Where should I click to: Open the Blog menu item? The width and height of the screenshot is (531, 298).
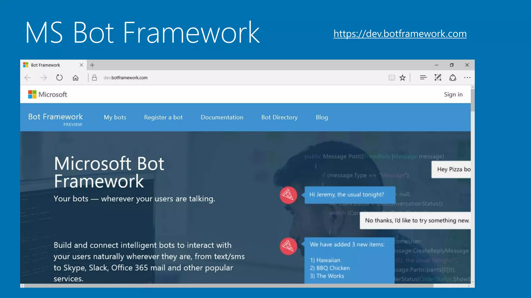pos(322,117)
